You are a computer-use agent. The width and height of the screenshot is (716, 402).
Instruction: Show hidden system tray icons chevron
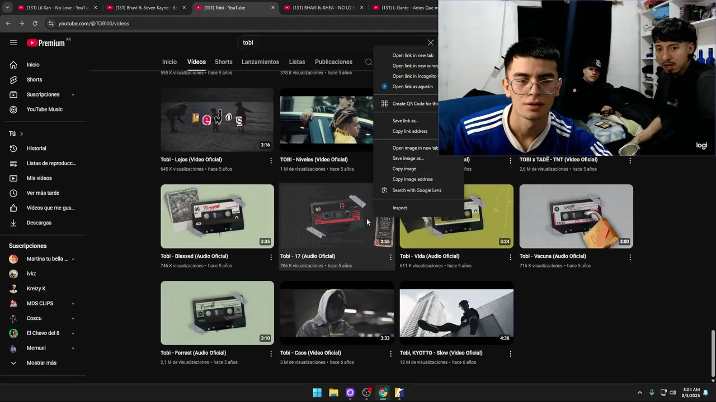click(639, 393)
